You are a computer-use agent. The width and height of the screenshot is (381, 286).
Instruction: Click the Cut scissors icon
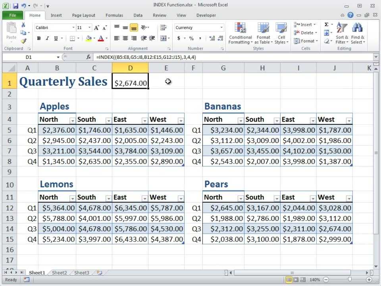click(x=23, y=25)
